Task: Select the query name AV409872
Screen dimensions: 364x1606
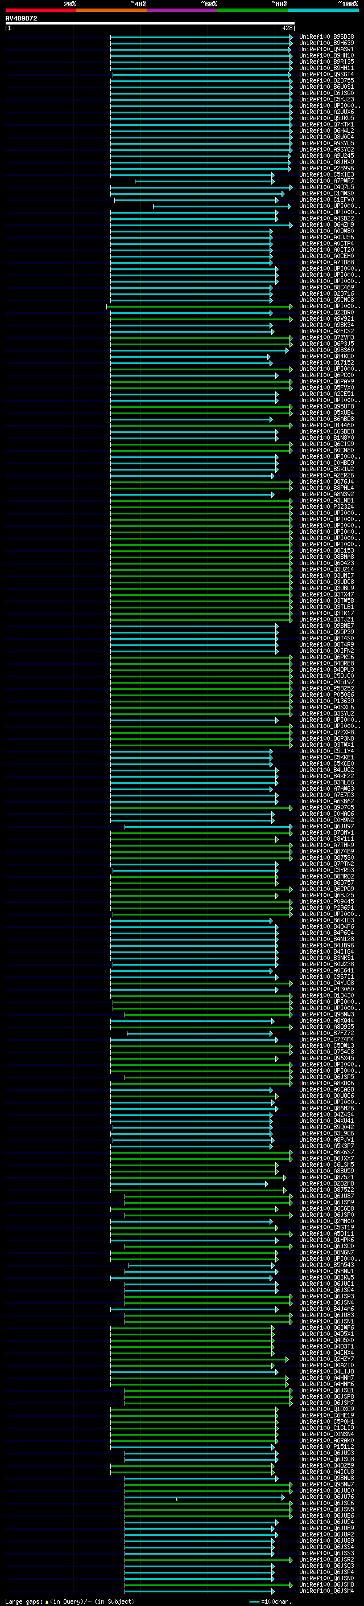Action: click(21, 18)
